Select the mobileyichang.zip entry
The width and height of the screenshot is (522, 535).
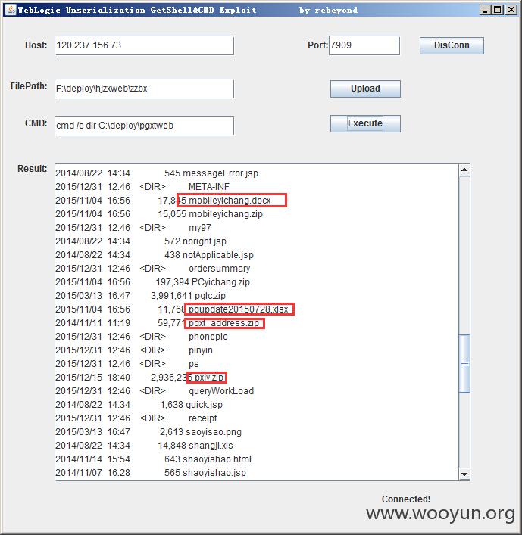pyautogui.click(x=159, y=214)
